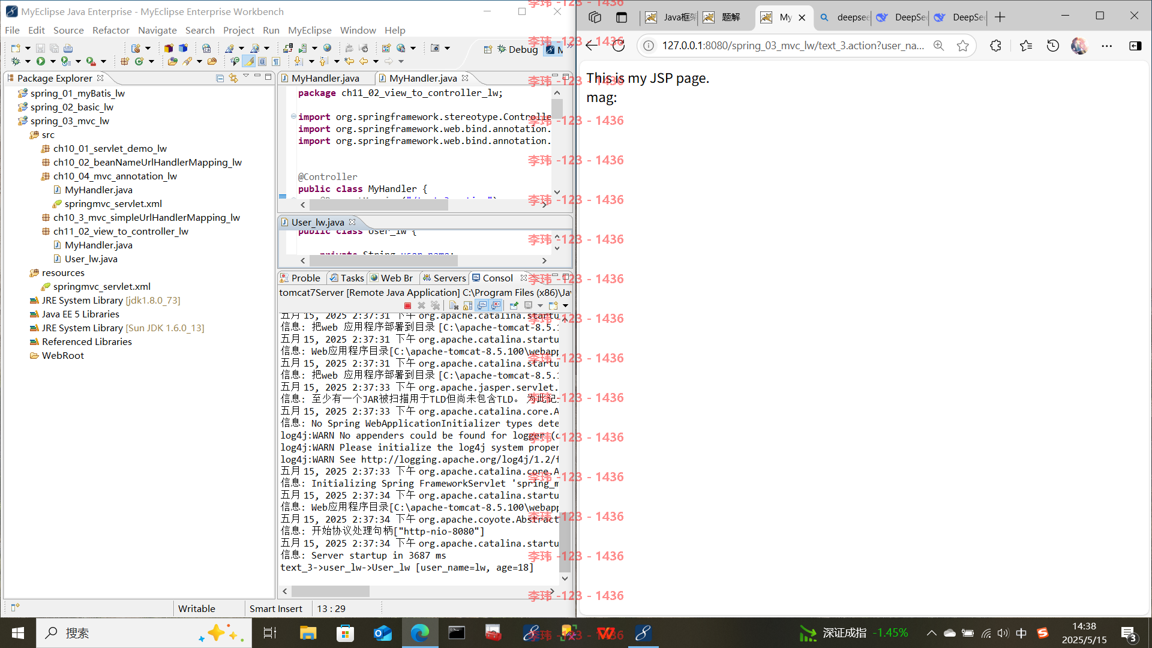Viewport: 1152px width, 648px height.
Task: Toggle Block Selection Mode button
Action: pos(262,61)
